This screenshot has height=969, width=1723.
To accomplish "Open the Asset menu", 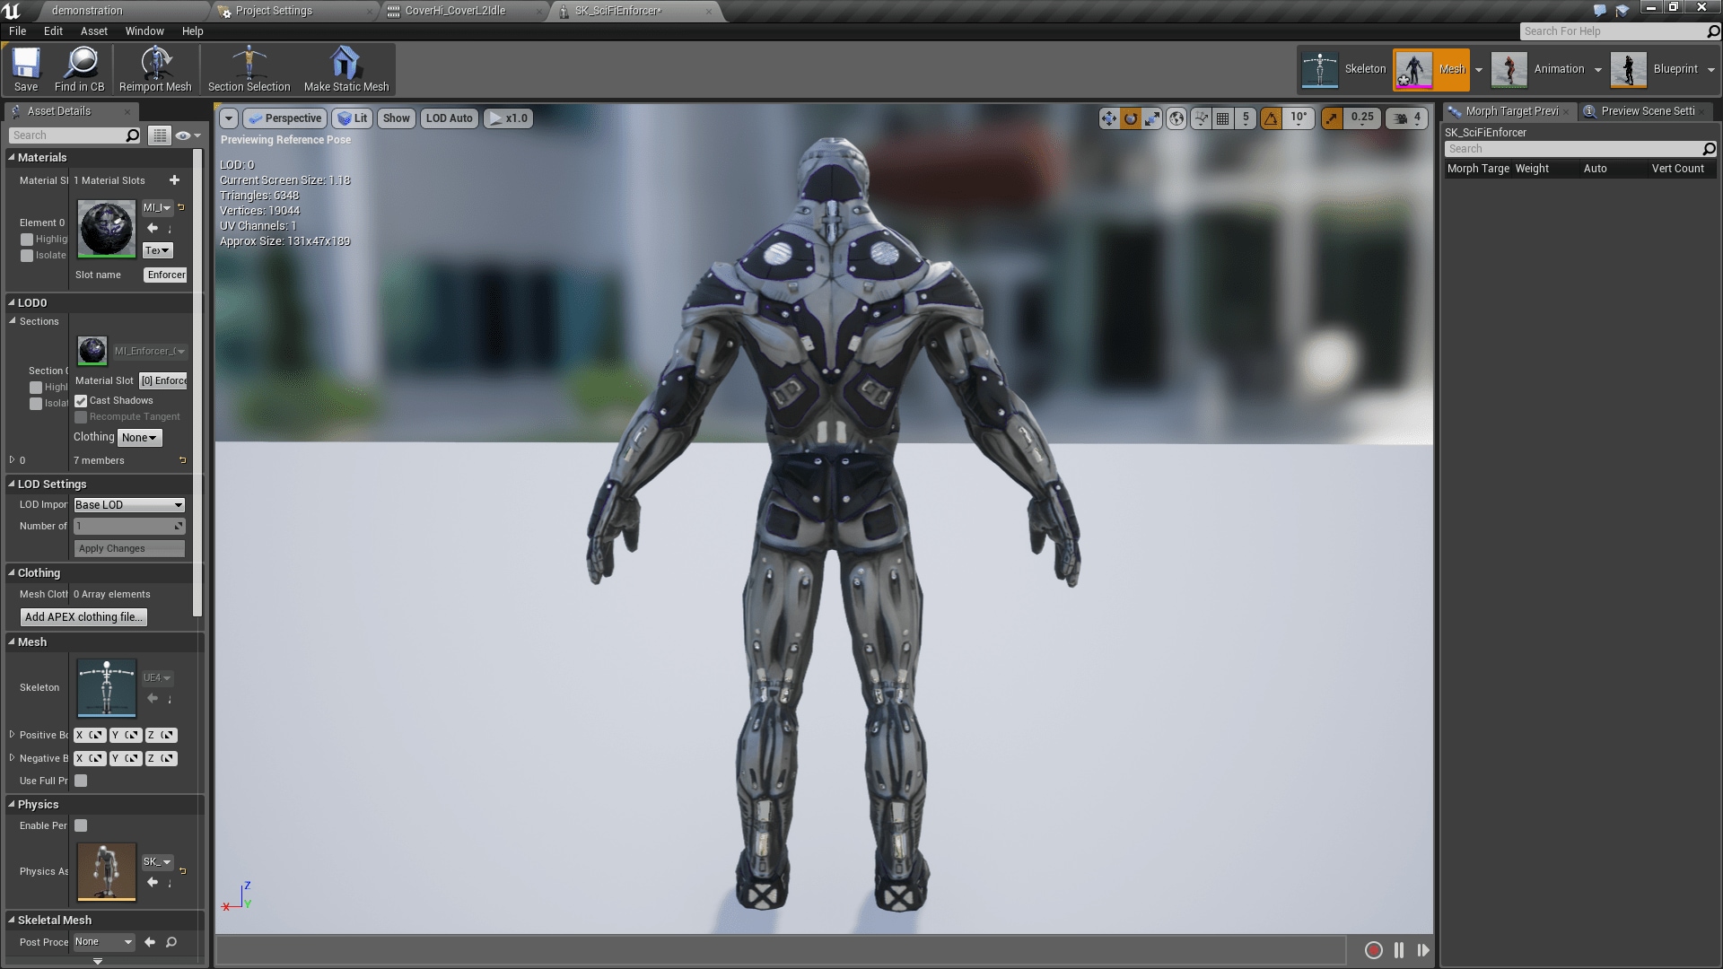I will 93,31.
